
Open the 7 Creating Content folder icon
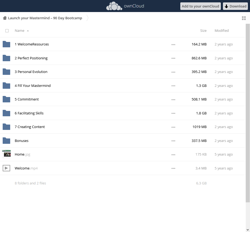pos(6,127)
